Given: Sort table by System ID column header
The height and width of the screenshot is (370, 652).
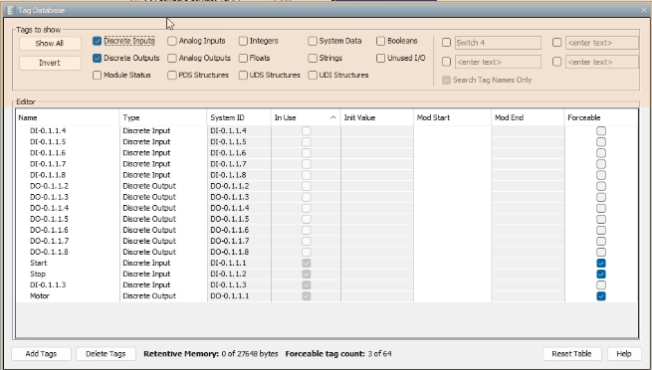Looking at the screenshot, I should [239, 118].
